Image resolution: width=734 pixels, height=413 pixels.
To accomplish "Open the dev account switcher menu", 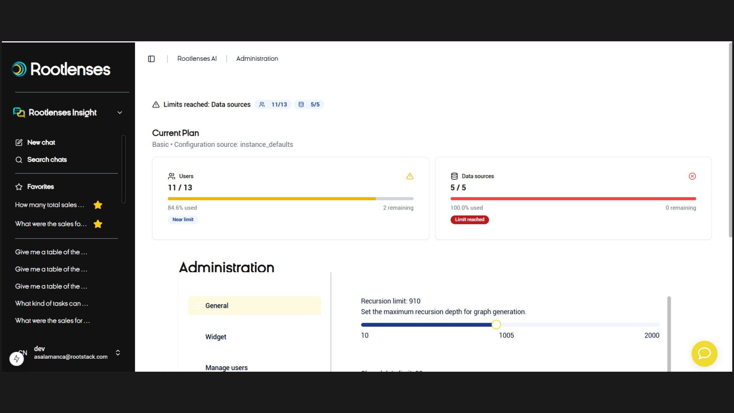I will tap(118, 353).
